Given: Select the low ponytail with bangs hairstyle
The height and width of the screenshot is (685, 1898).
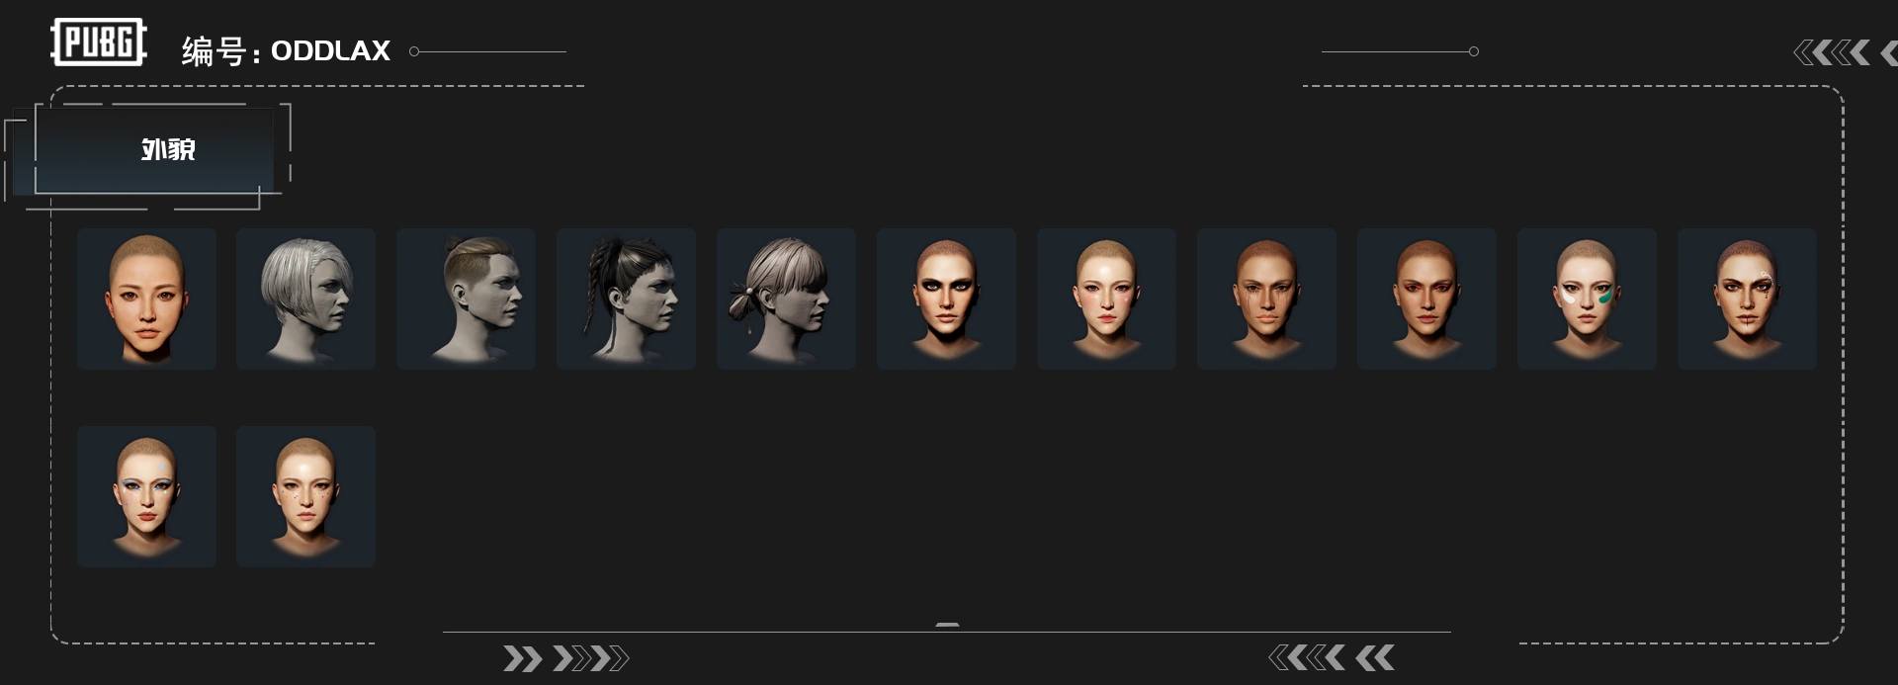Looking at the screenshot, I should [786, 299].
